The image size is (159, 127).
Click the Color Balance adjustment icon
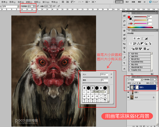(x=138, y=44)
